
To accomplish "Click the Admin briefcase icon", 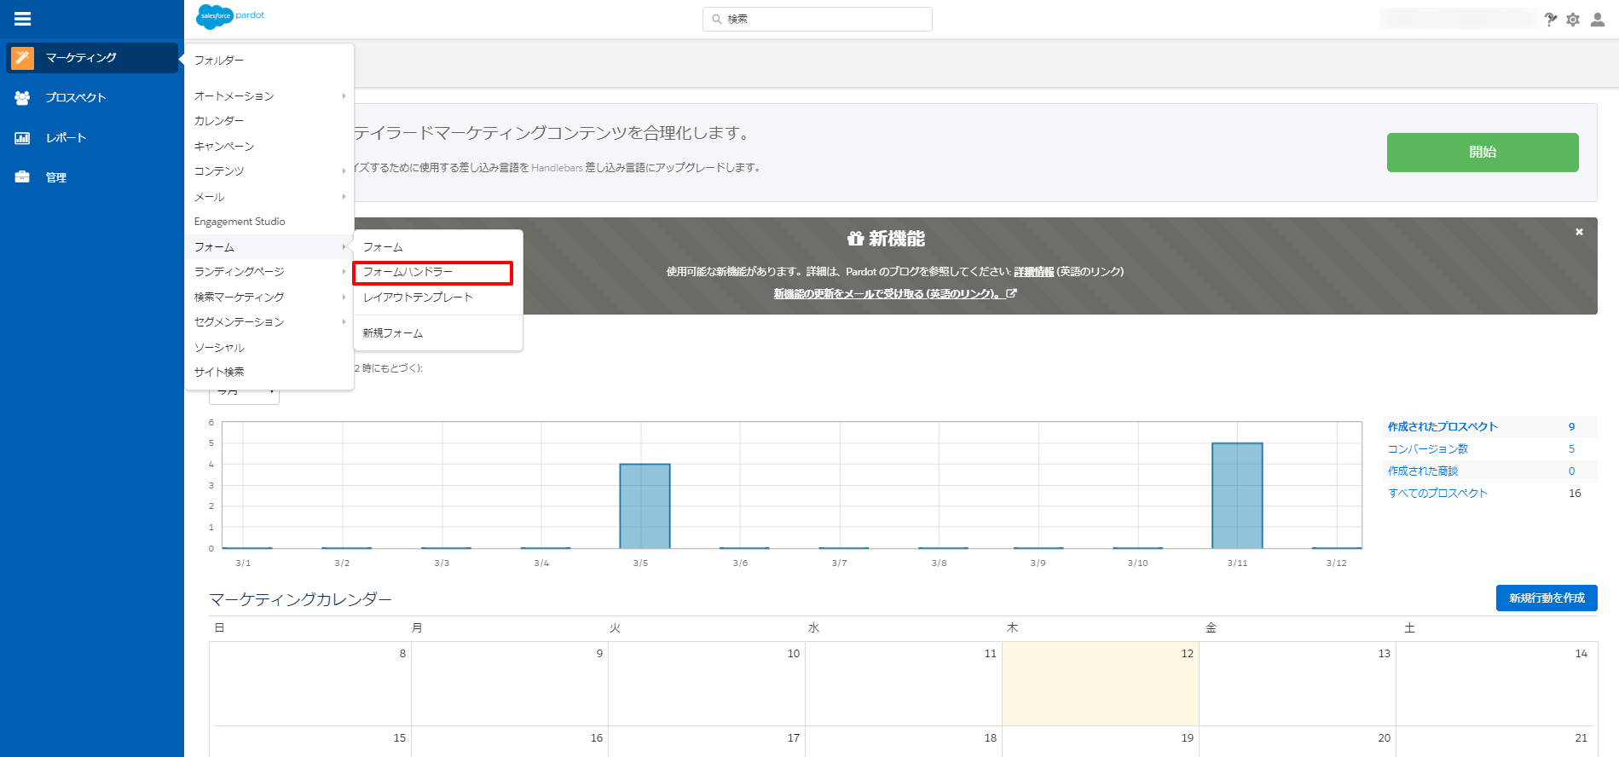I will (22, 177).
